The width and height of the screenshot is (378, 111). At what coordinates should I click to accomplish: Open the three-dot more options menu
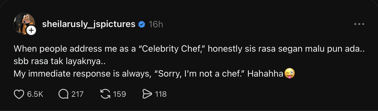359,24
